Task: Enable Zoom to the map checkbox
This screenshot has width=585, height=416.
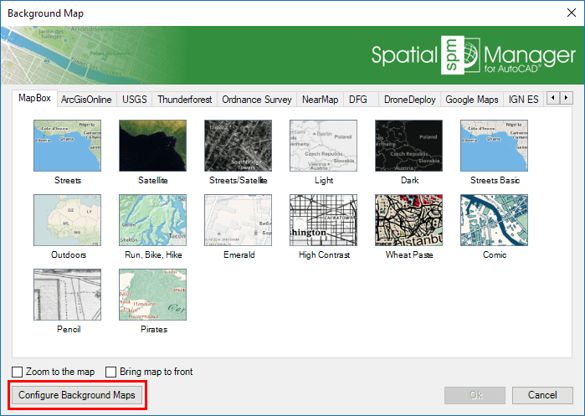Action: coord(18,372)
